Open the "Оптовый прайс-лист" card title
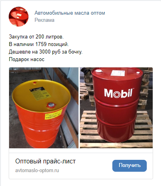Viewport: 161px width, 186px height. [45, 161]
